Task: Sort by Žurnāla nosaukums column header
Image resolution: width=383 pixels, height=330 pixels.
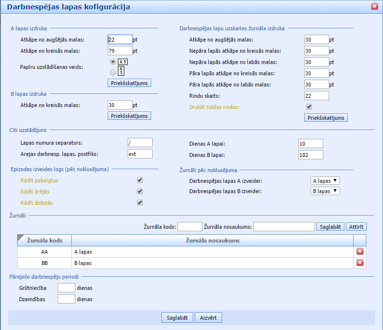Action: pyautogui.click(x=212, y=240)
